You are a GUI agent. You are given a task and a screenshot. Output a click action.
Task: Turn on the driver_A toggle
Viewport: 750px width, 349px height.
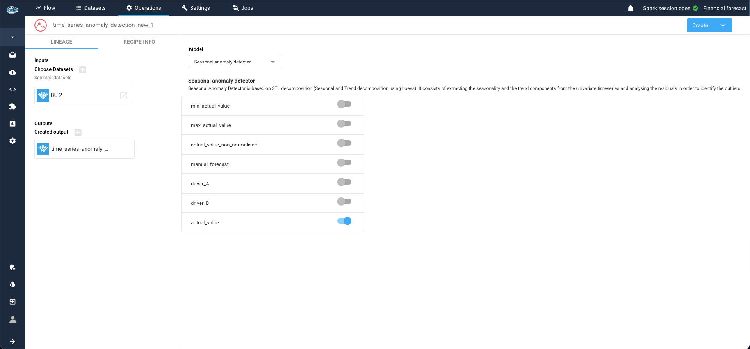[344, 182]
